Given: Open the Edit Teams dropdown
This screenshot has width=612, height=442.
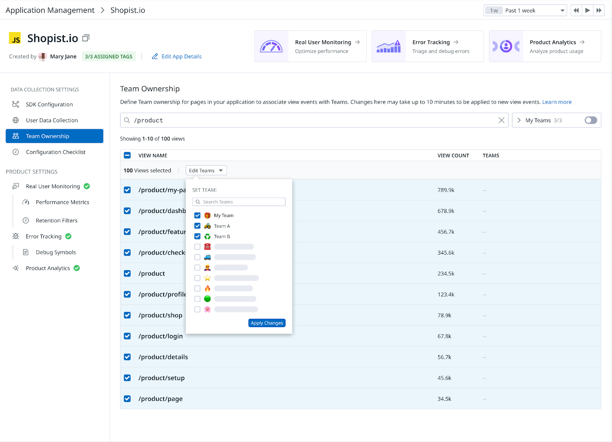Looking at the screenshot, I should tap(206, 171).
